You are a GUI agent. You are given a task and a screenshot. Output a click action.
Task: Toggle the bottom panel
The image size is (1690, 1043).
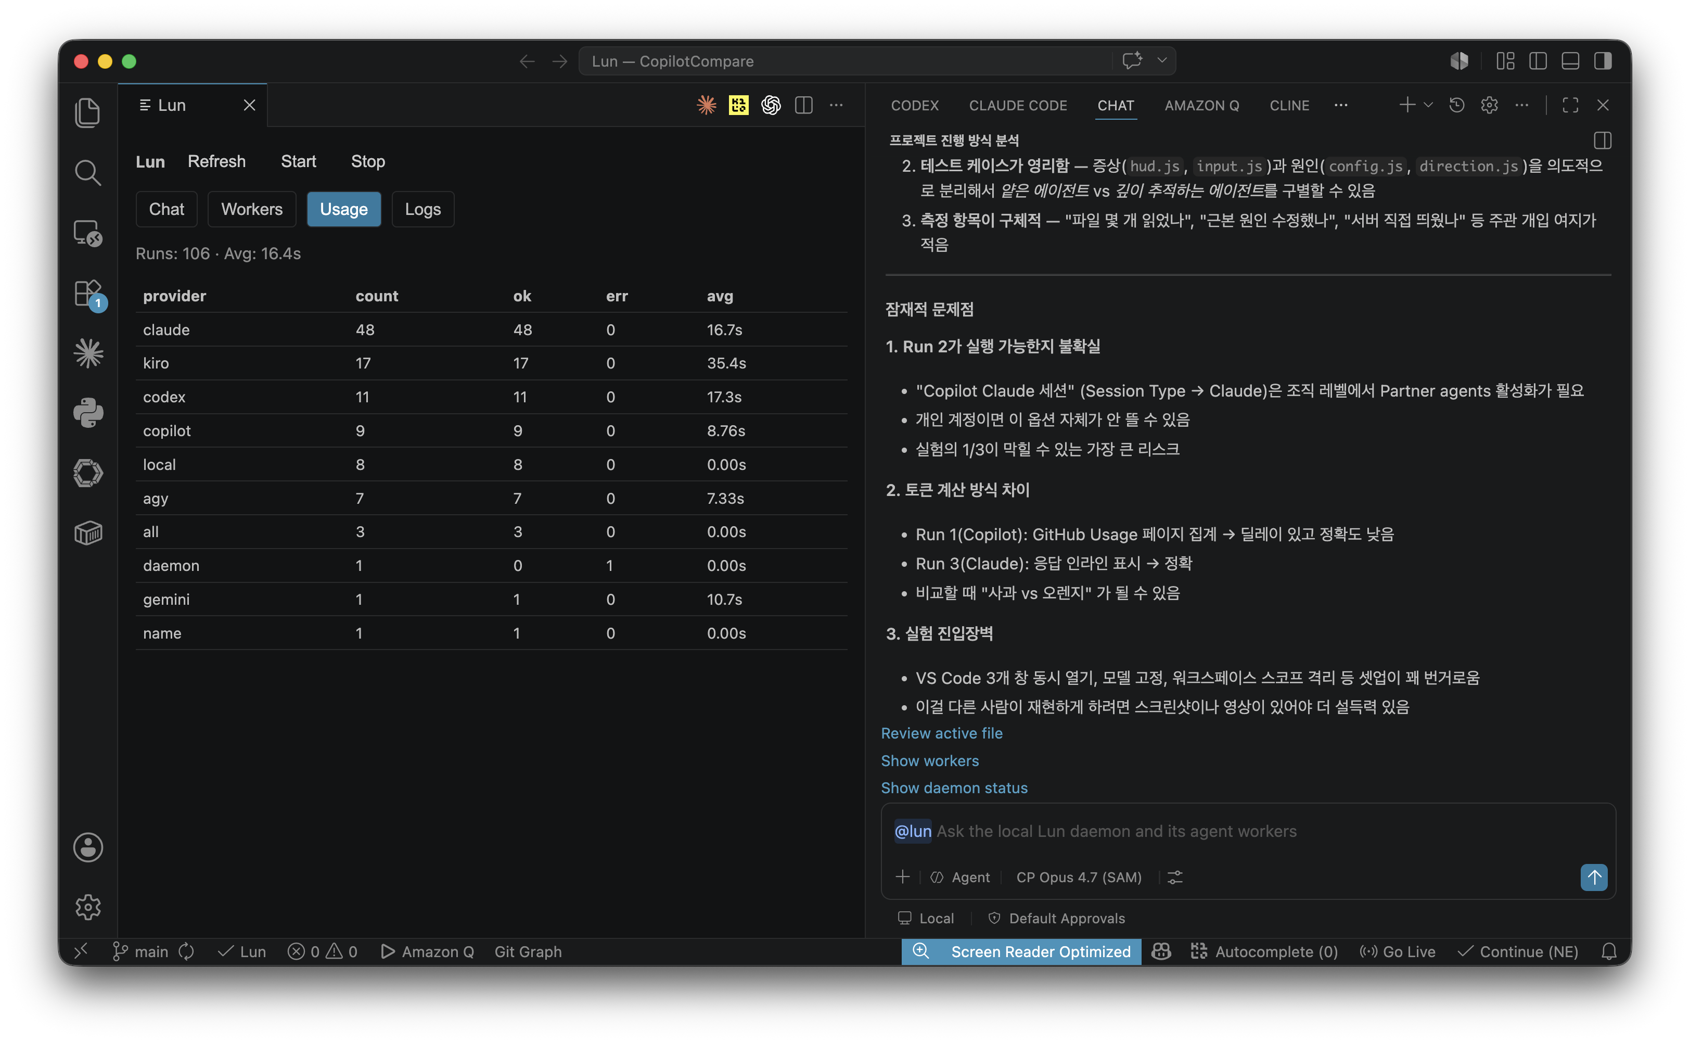(x=1570, y=61)
